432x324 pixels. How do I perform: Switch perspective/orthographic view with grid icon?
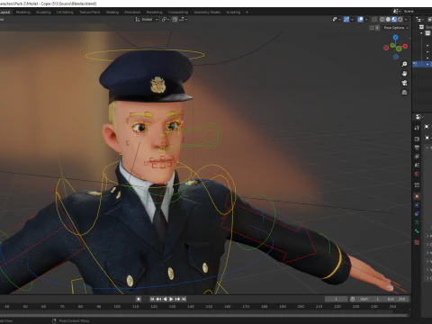404,92
